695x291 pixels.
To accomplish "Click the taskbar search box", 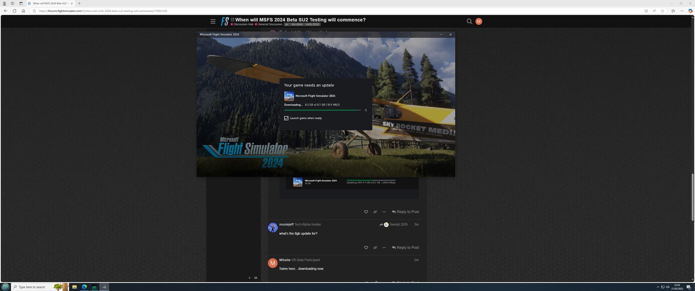I will (40, 287).
